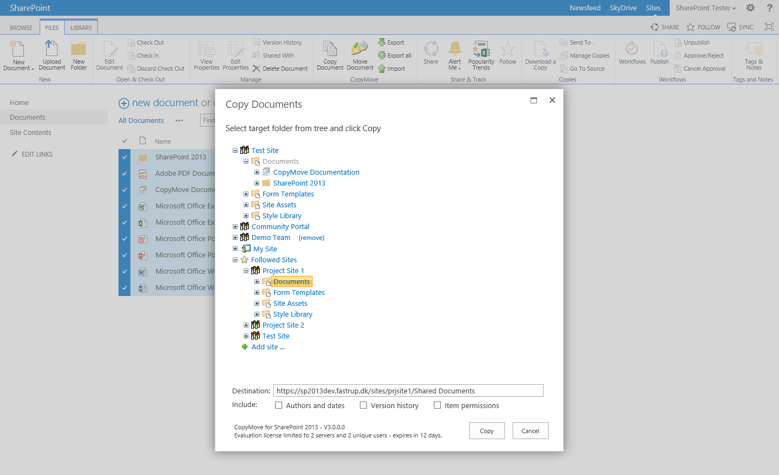Create a New Folder from ribbon

pos(79,55)
